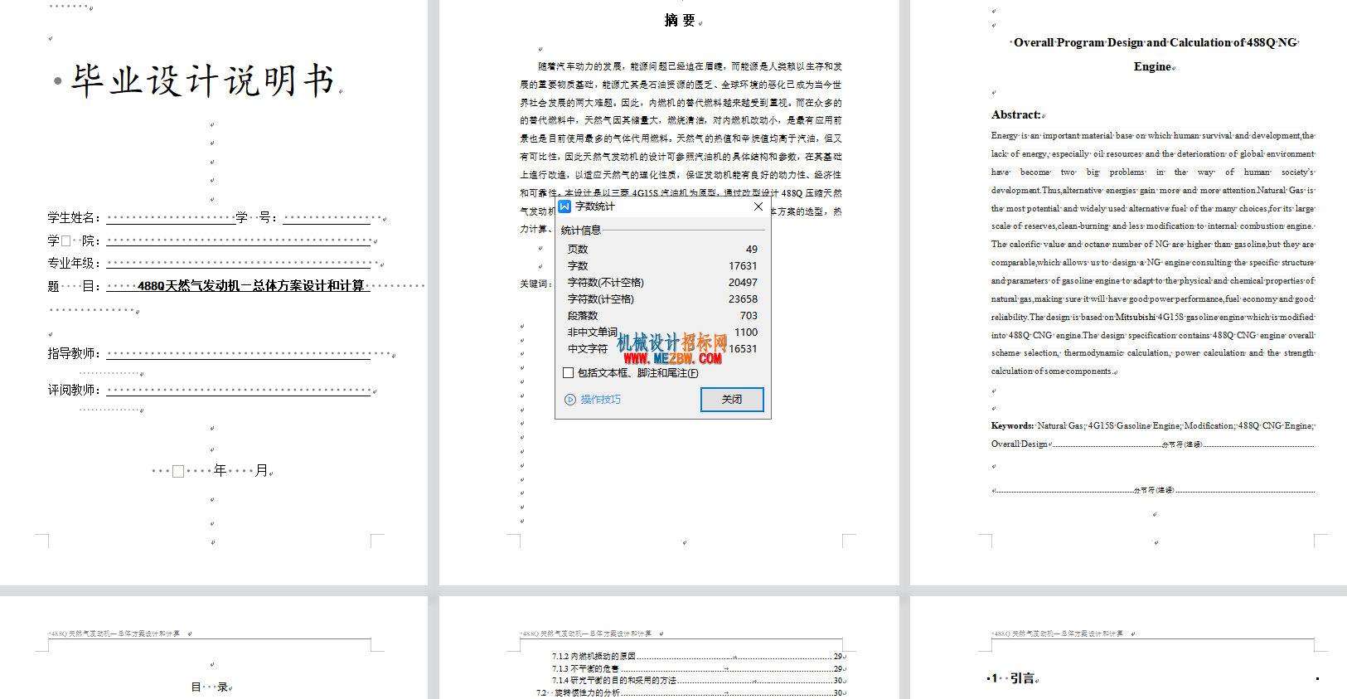
Task: Click the 统计信息 group heading
Action: coord(581,231)
